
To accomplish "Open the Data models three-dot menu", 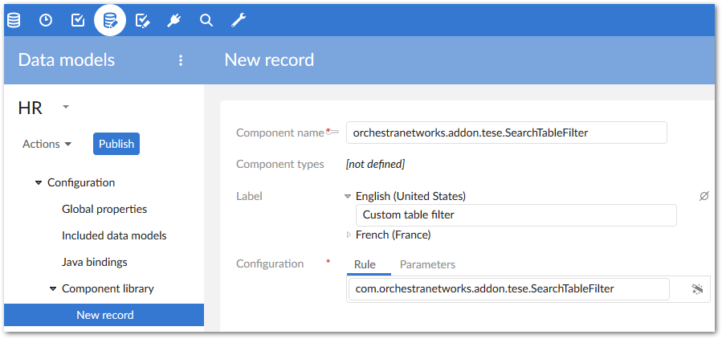I will click(x=181, y=60).
